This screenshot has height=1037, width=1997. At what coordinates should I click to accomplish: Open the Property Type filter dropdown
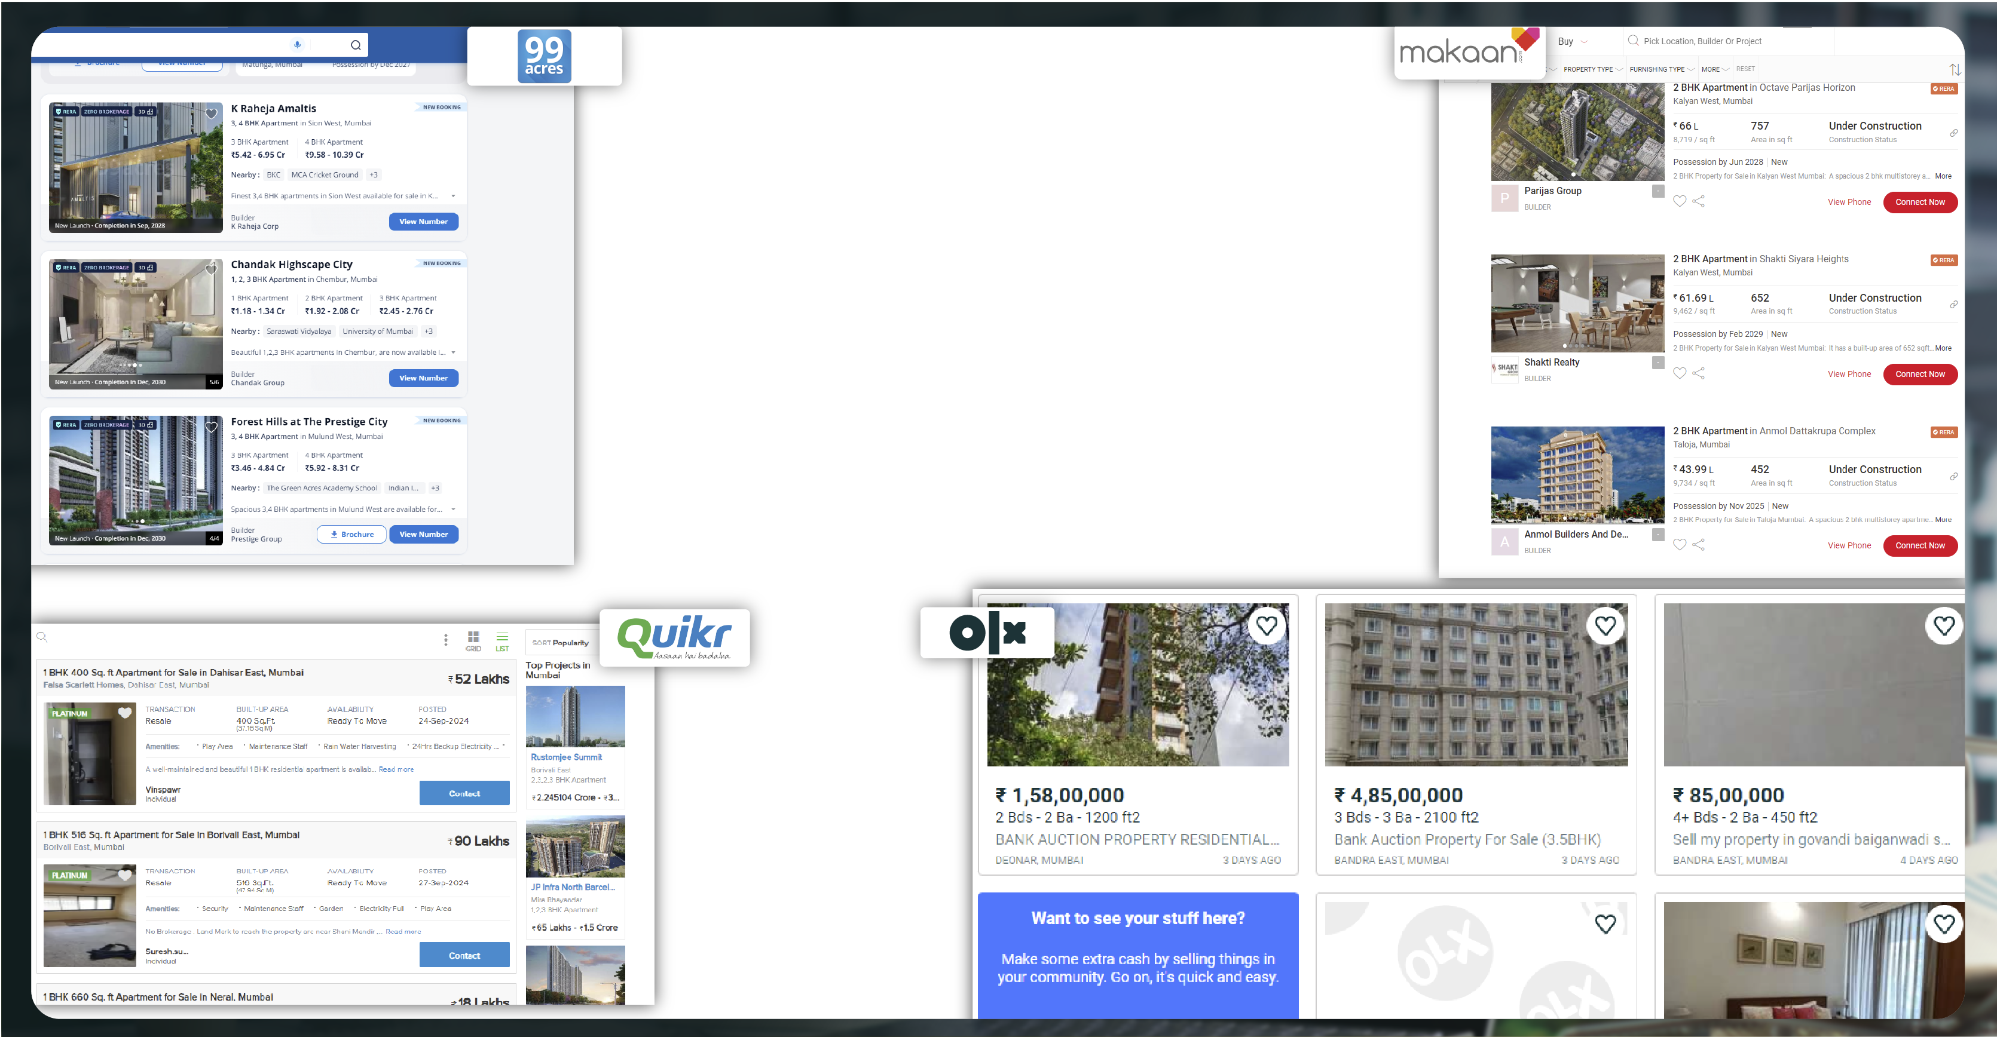tap(1592, 70)
